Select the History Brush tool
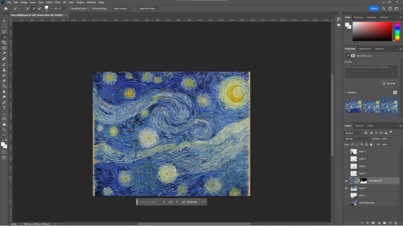 [x=4, y=75]
